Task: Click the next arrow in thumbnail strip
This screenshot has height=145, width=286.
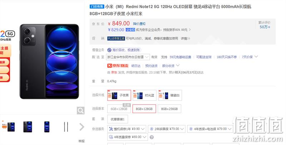Action: tap(82, 127)
